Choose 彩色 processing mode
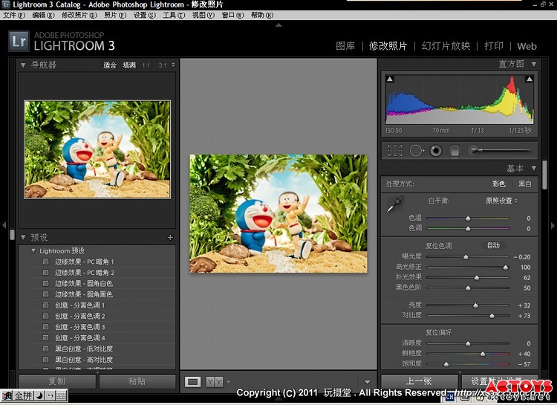 coord(499,184)
